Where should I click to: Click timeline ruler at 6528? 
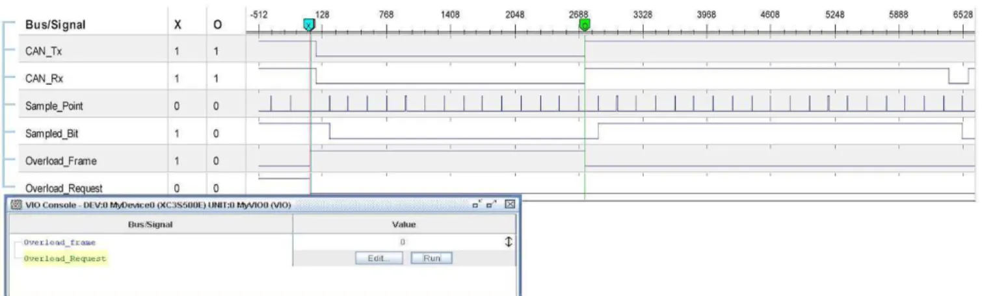pos(962,16)
